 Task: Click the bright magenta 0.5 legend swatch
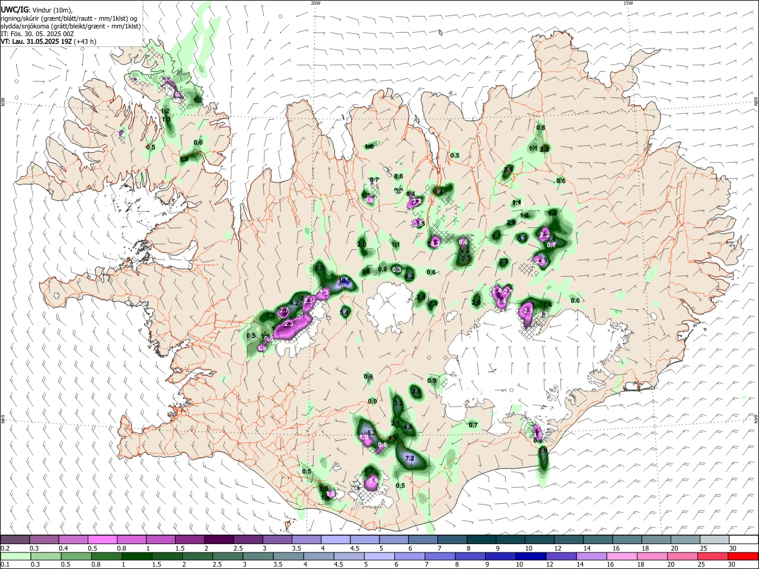point(102,540)
